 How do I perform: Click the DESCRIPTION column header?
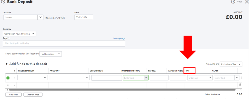96,71
